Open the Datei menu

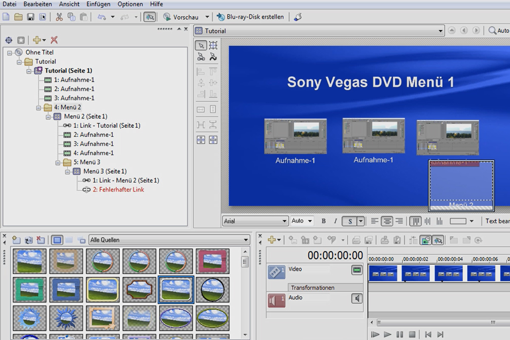click(x=9, y=4)
